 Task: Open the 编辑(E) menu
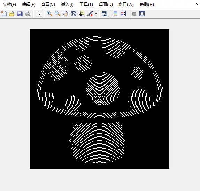click(29, 5)
